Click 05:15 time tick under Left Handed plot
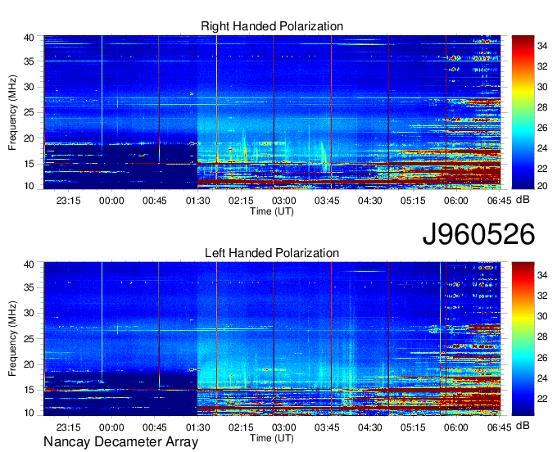Screen dimensions: 557x452 413,427
